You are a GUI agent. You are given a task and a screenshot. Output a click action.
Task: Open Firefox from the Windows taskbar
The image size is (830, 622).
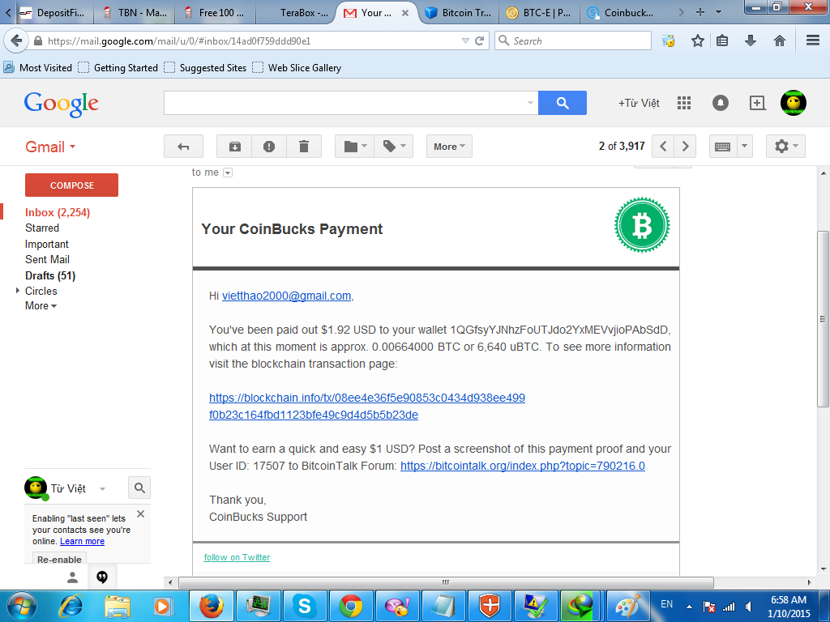point(212,606)
